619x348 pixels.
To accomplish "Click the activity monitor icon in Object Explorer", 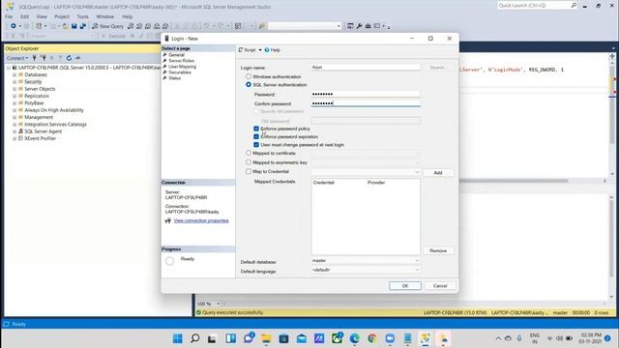I will click(77, 58).
